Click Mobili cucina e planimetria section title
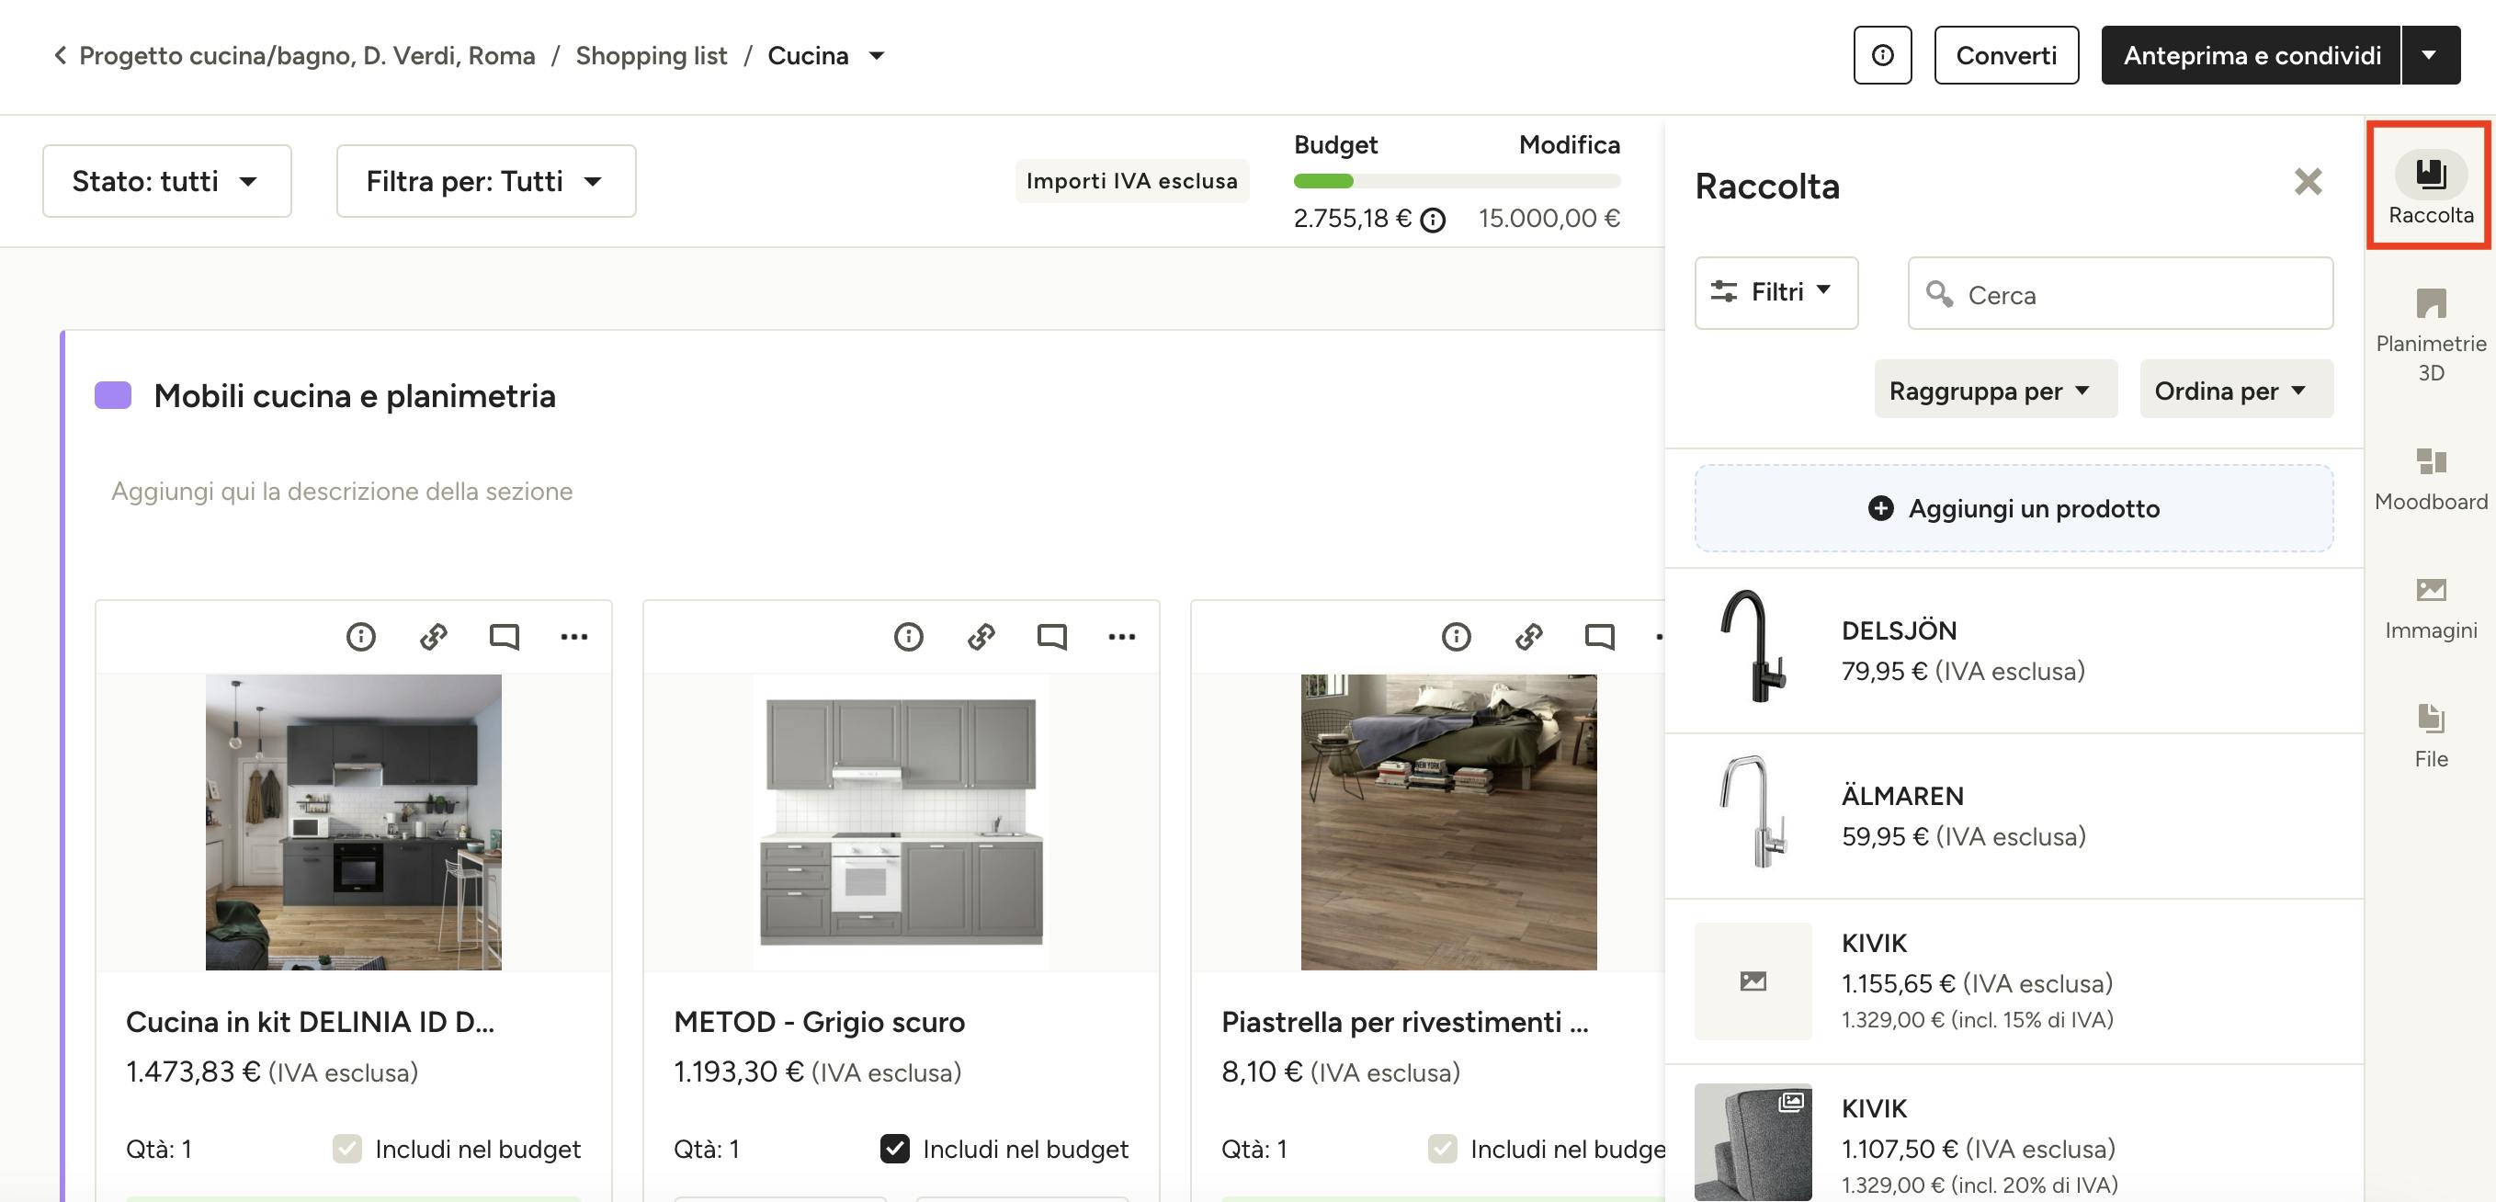The width and height of the screenshot is (2496, 1202). (355, 395)
